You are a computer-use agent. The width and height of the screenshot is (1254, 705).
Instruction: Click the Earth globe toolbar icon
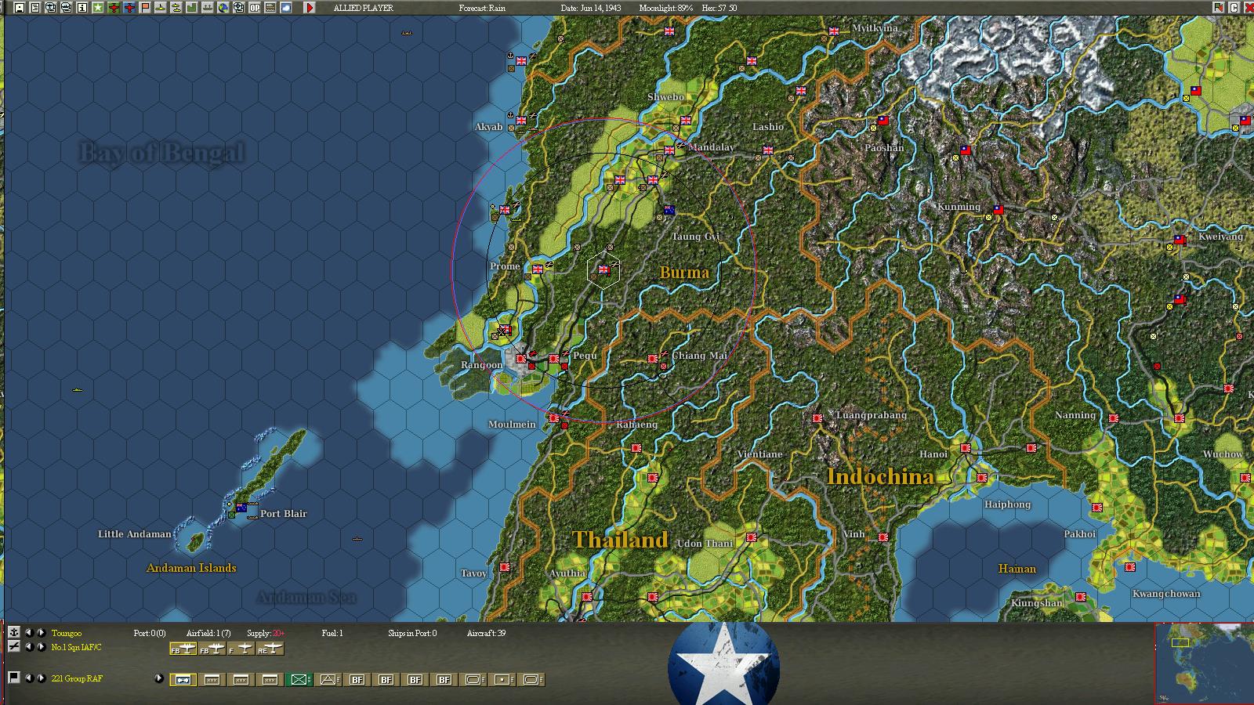[223, 8]
